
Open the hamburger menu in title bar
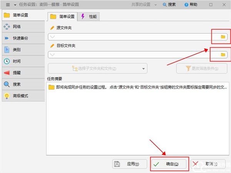point(8,5)
